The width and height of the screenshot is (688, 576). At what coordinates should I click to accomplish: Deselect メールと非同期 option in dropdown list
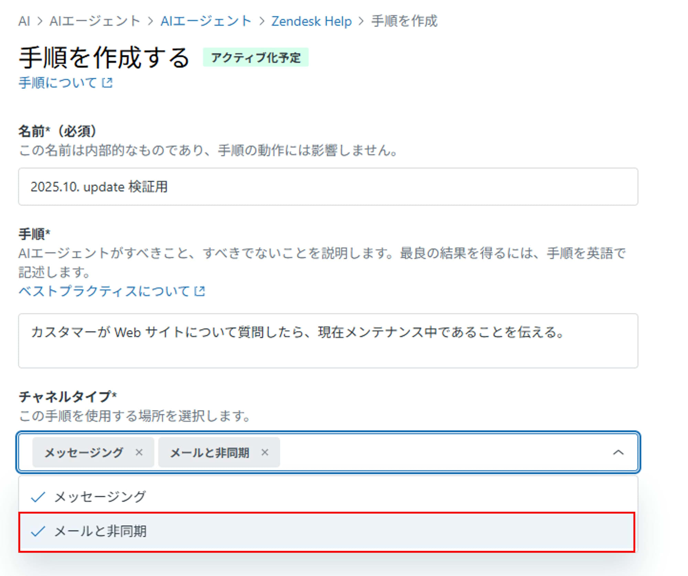[100, 531]
